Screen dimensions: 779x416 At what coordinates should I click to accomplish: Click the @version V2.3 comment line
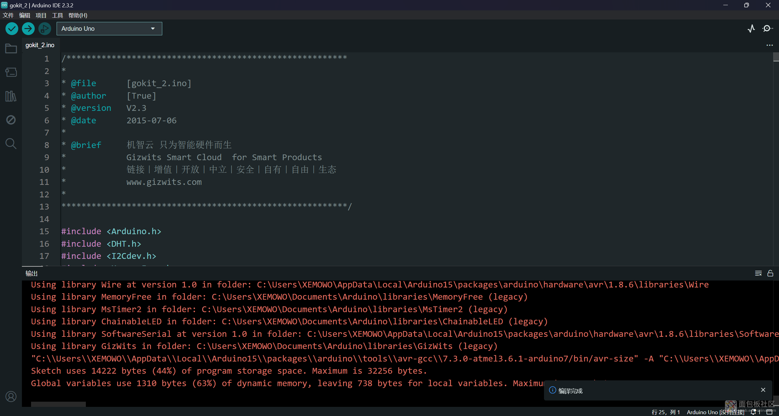tap(104, 108)
